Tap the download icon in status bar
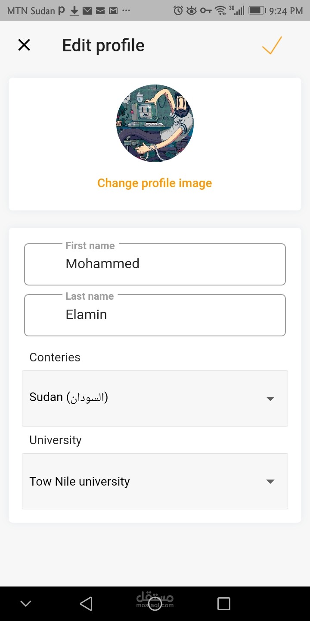The width and height of the screenshot is (310, 621). (x=74, y=10)
